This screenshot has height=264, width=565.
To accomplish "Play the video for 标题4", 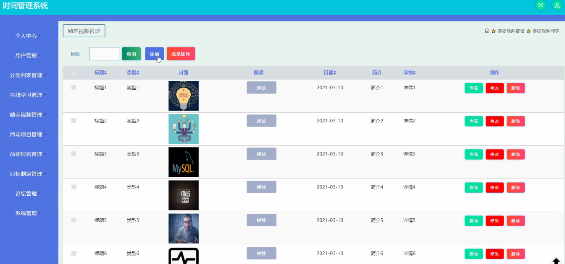I will tap(261, 187).
